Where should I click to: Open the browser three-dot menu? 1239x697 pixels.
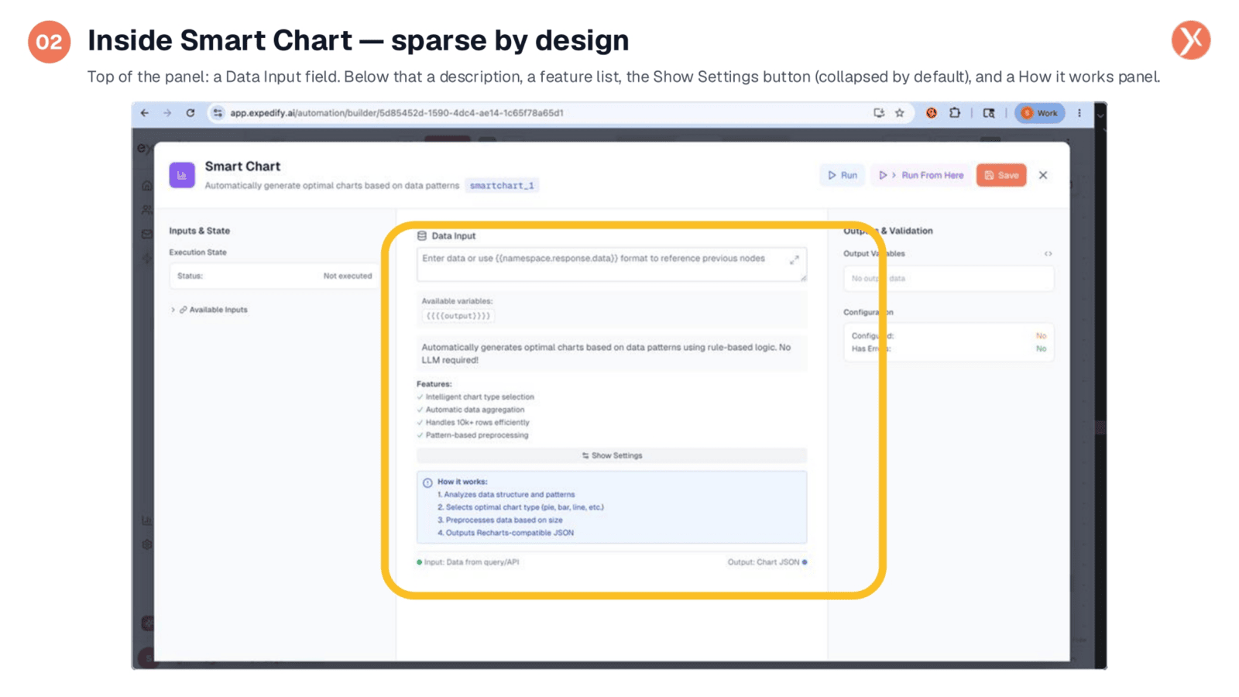pos(1079,113)
